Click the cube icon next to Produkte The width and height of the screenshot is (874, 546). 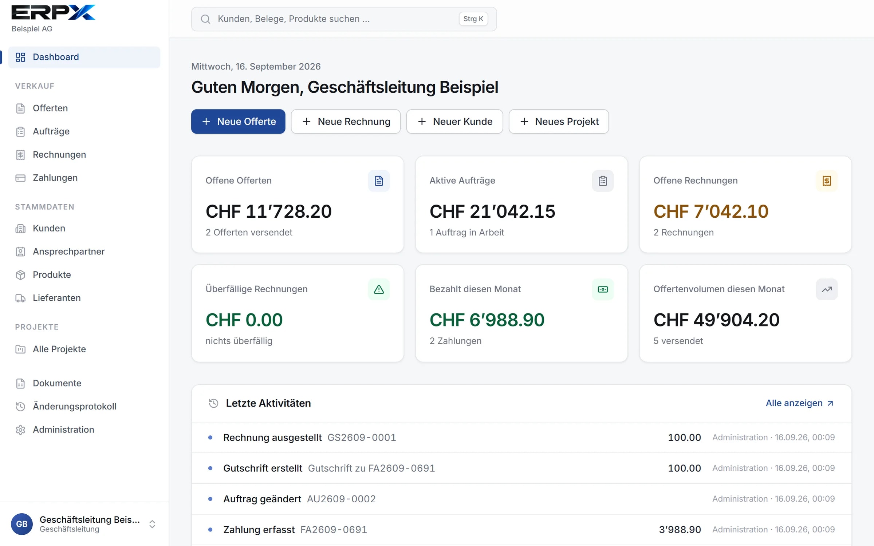point(20,275)
